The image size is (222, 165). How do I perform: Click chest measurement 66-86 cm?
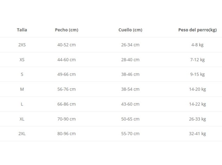(66, 104)
